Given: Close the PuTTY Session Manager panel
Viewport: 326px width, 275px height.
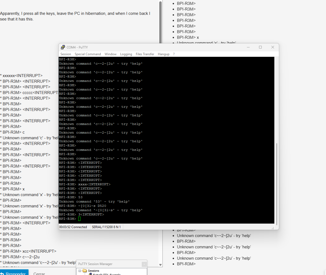Looking at the screenshot, I should coord(144,264).
